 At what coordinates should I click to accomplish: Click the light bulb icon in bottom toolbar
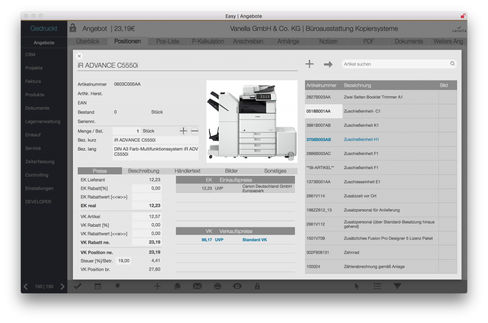click(117, 286)
